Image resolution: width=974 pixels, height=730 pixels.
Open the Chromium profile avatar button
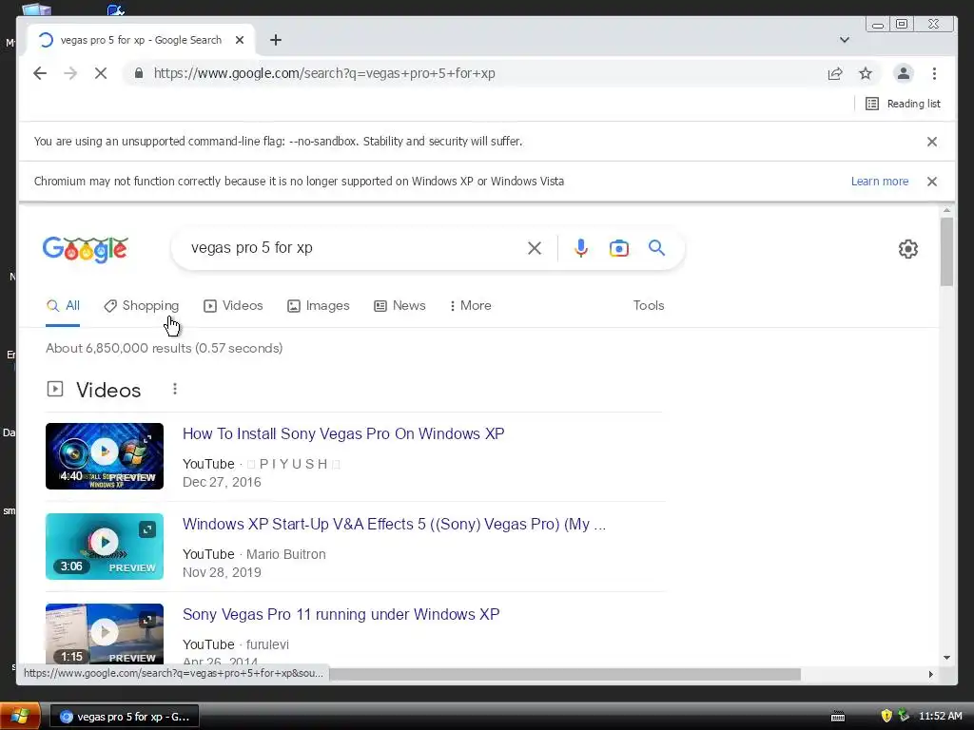click(904, 73)
